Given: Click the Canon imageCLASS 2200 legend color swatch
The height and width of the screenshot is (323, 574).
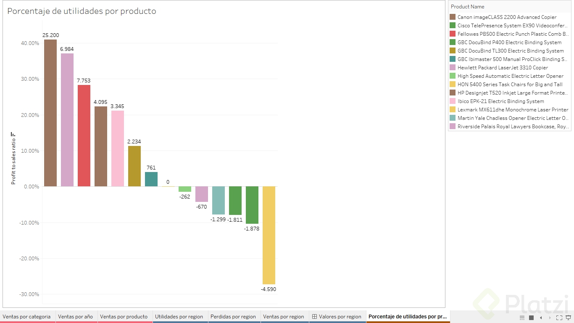Looking at the screenshot, I should [x=453, y=17].
